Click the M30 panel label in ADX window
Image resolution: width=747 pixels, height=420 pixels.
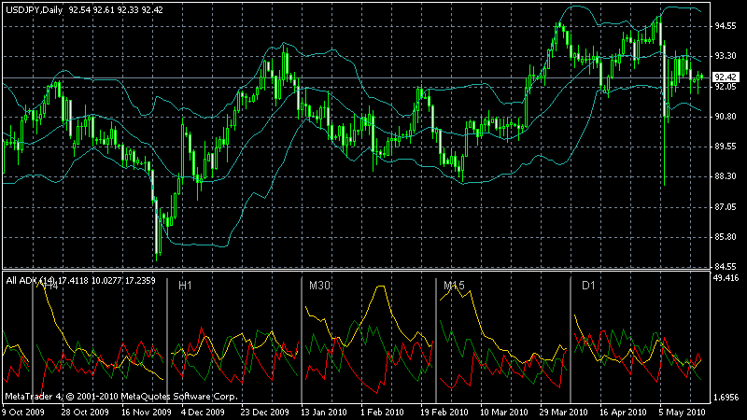(x=319, y=286)
